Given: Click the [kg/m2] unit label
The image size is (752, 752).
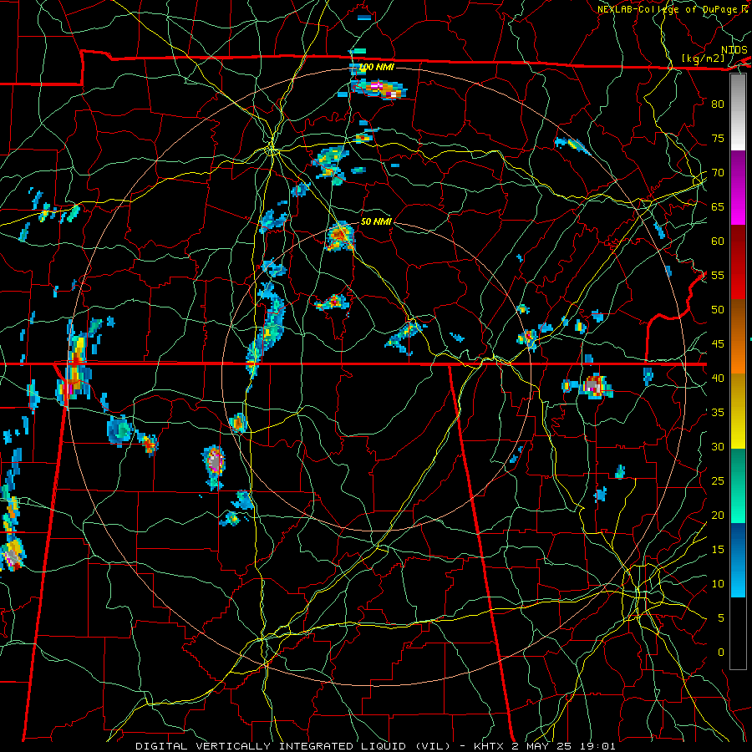Looking at the screenshot, I should (x=703, y=58).
